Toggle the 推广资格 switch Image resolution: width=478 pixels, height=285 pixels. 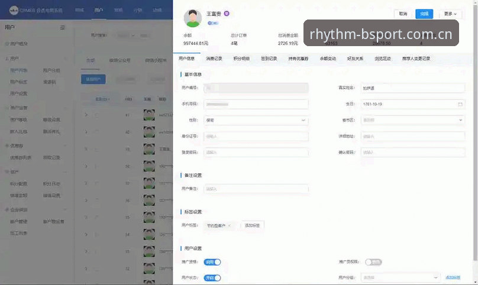212,262
